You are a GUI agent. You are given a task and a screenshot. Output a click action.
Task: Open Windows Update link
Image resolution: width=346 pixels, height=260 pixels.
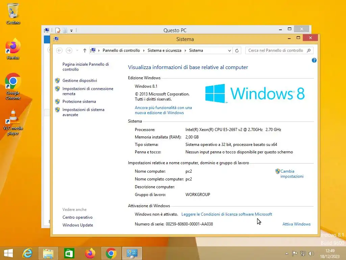tap(78, 225)
